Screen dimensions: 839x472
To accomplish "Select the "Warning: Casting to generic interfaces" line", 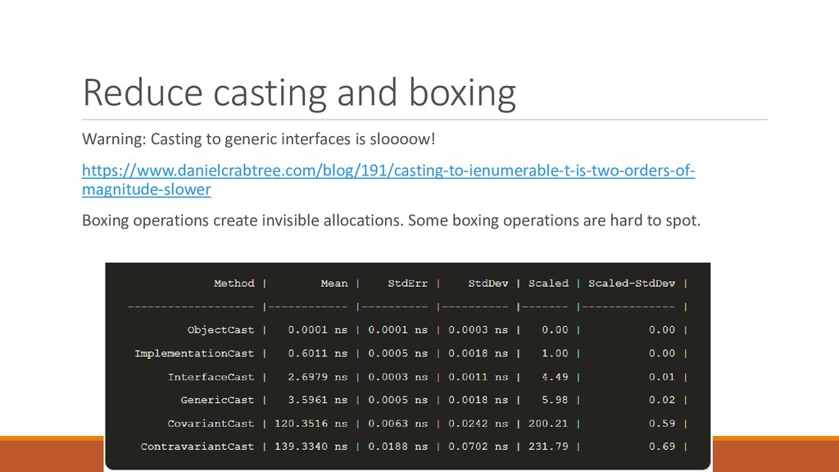I will tap(258, 139).
